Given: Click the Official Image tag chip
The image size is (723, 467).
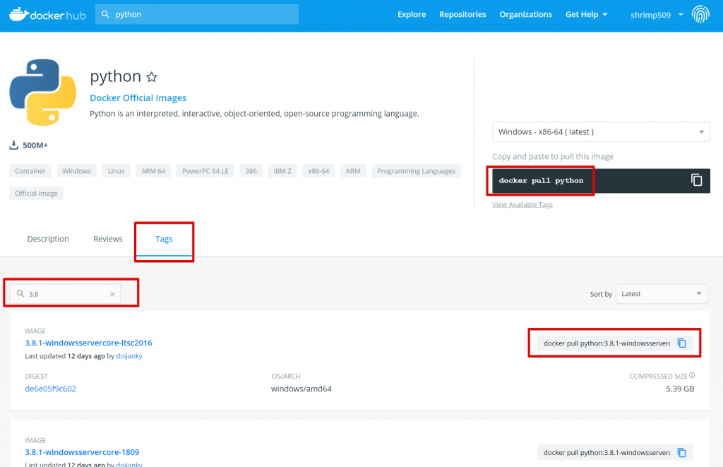Looking at the screenshot, I should coord(36,193).
